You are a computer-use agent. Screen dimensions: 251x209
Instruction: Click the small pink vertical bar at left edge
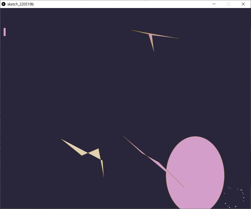tap(5, 32)
